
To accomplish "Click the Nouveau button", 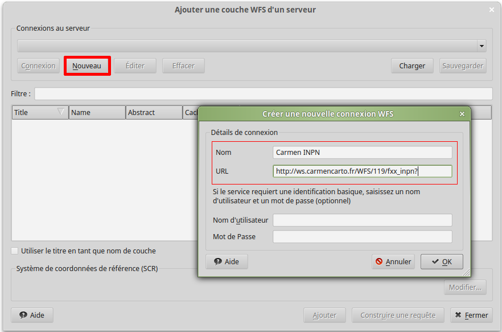I will pos(87,65).
